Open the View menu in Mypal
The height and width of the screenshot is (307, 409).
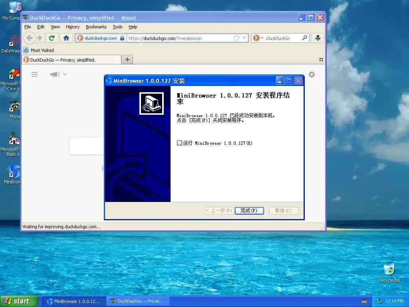click(55, 27)
